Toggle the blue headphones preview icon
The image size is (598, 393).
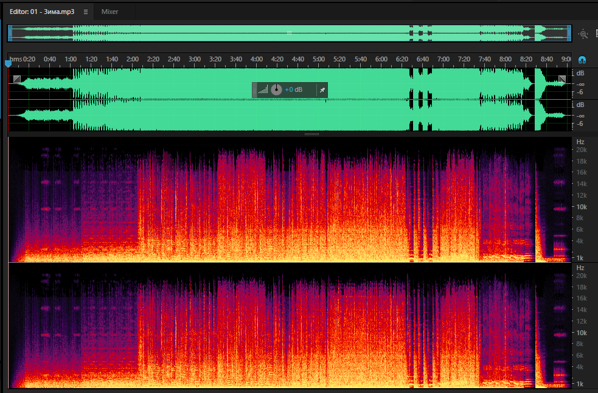[582, 60]
